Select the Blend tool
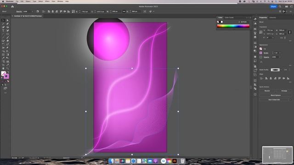Screen dimensions: 294x165 (x=7, y=58)
